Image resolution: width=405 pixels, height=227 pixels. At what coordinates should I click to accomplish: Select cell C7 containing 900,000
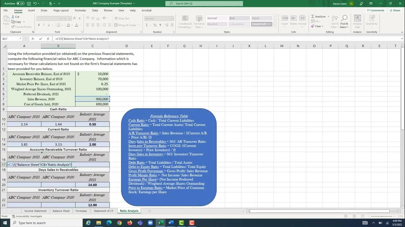(x=92, y=99)
